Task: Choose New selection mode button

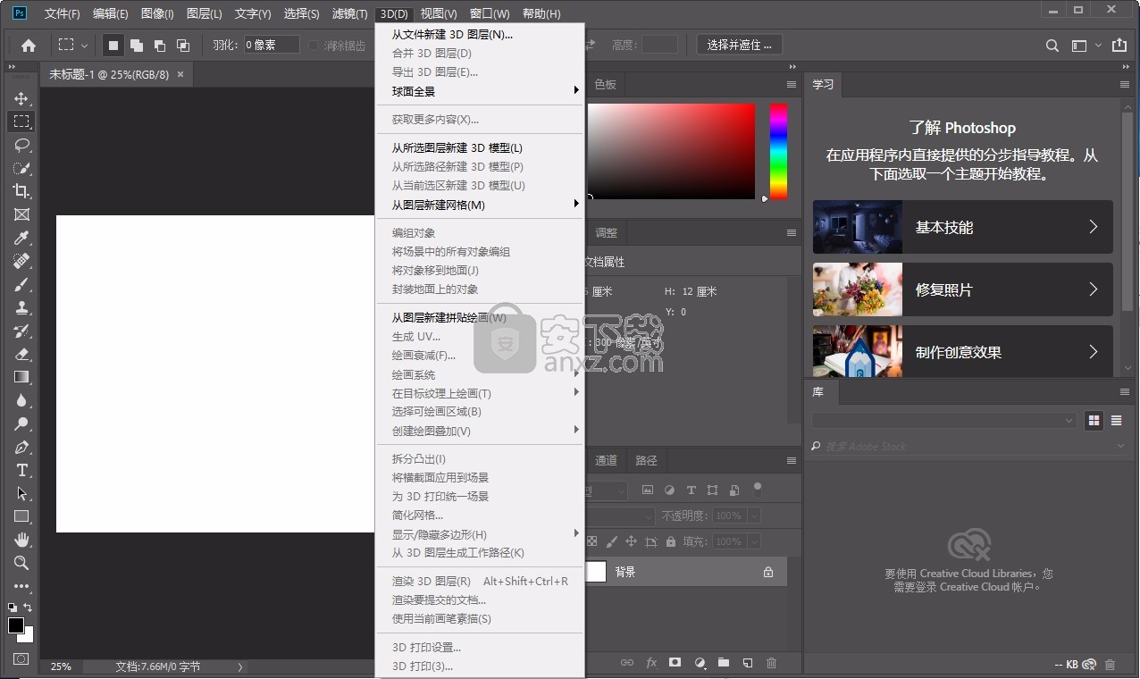Action: coord(113,45)
